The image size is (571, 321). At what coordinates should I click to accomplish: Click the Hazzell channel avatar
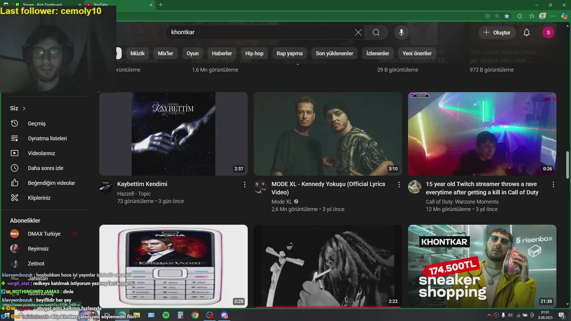tap(106, 187)
